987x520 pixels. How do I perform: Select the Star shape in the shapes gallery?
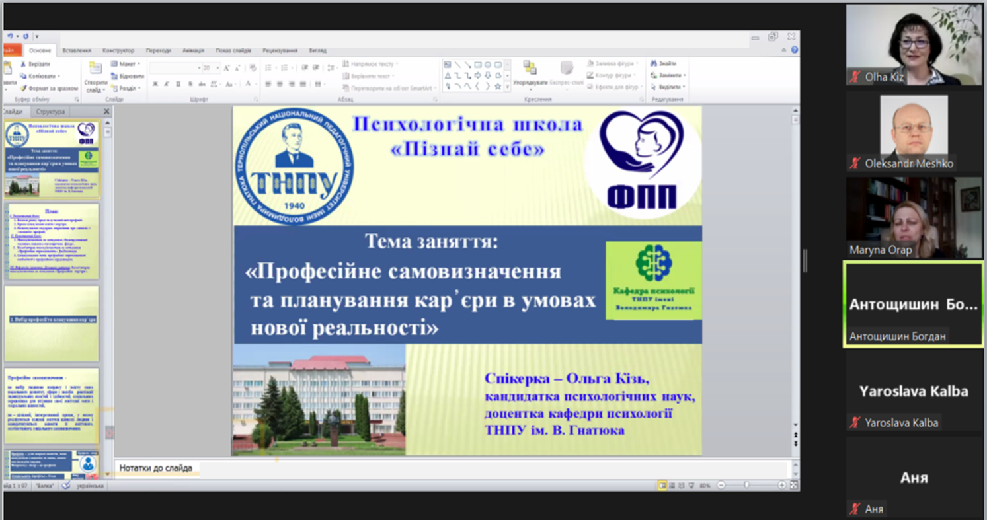tap(498, 86)
